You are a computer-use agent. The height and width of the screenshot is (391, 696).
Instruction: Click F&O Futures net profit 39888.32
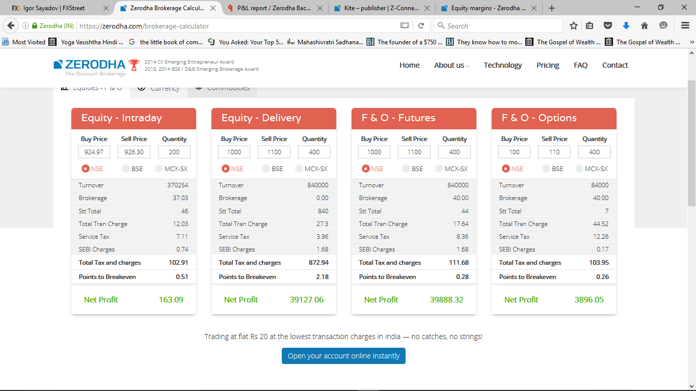click(x=446, y=299)
